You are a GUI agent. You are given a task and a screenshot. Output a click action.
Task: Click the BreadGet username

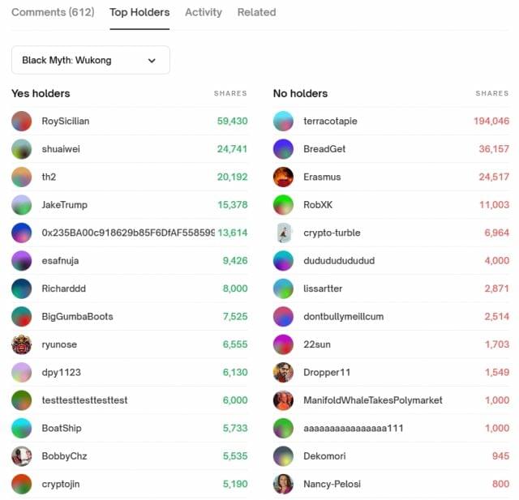(x=324, y=149)
